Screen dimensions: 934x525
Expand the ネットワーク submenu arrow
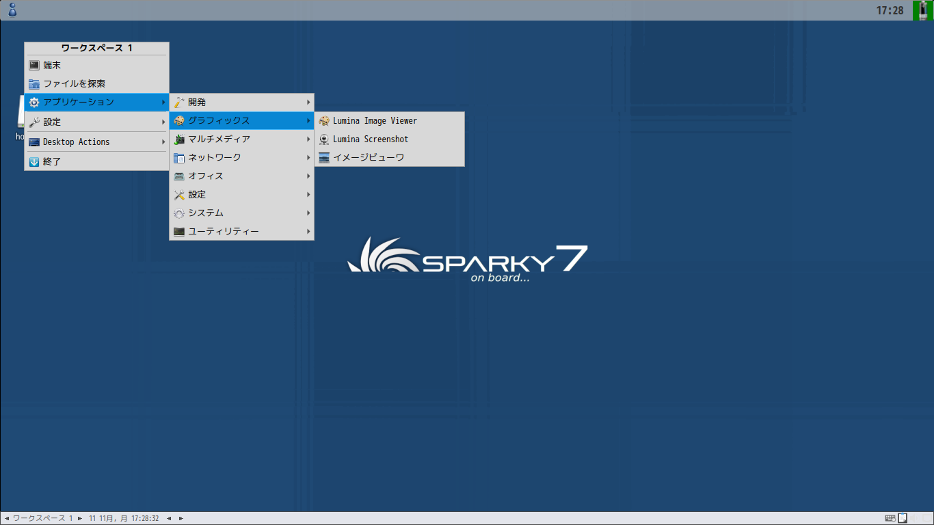[308, 158]
